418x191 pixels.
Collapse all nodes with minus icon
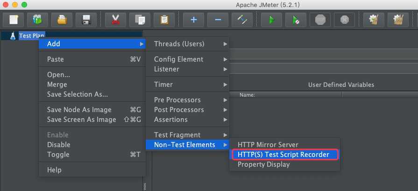[x=218, y=20]
